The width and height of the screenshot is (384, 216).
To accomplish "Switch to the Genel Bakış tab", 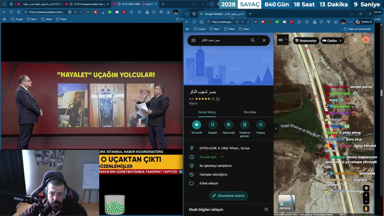I will tap(207, 112).
